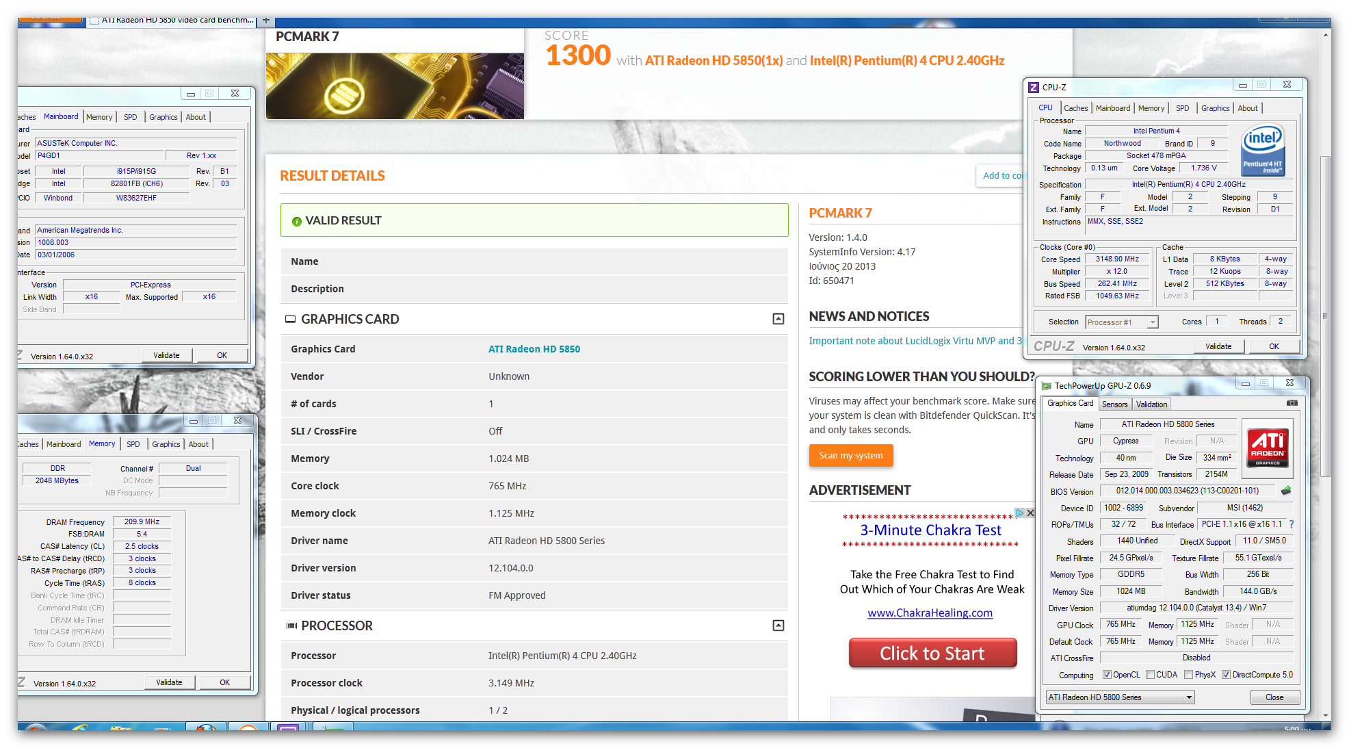Click the chip icon beside Processor heading
The height and width of the screenshot is (748, 1349).
coord(291,626)
